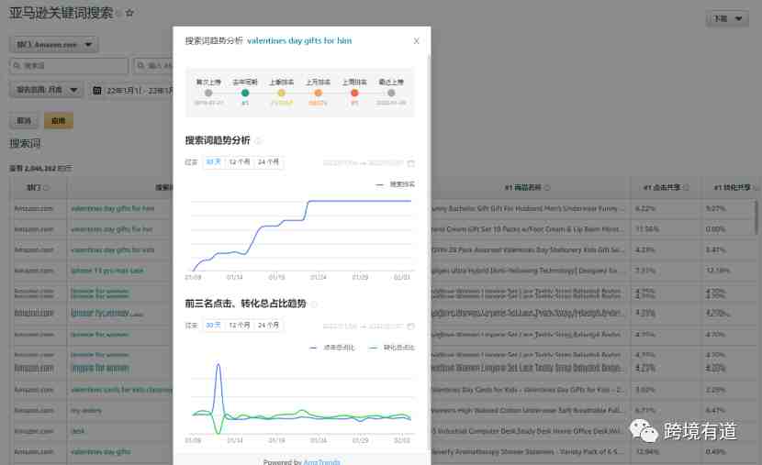The image size is (762, 465).
Task: Click table row 'valentines cards for kids classroom'
Action: tap(121, 390)
